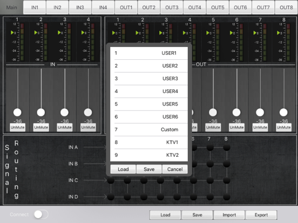Open the OUT7 tab
Screen dimensions: 298x223
pos(263,8)
